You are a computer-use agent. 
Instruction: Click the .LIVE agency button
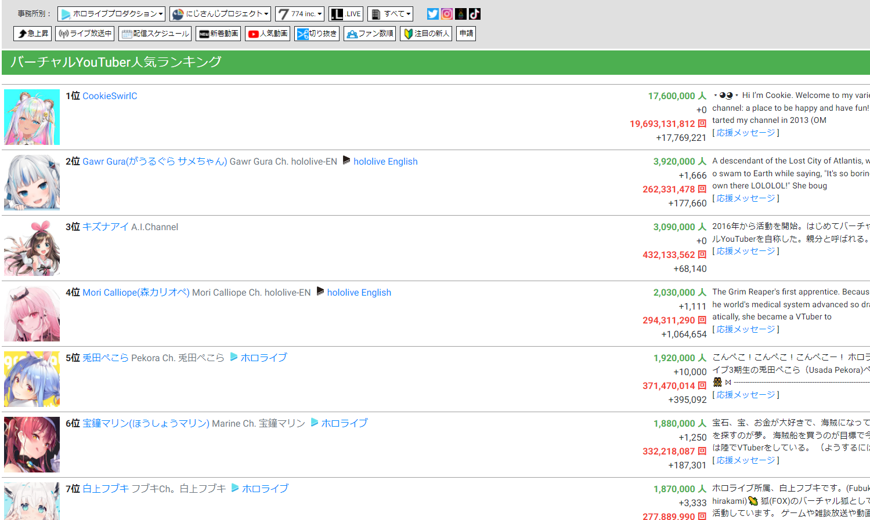click(x=346, y=14)
